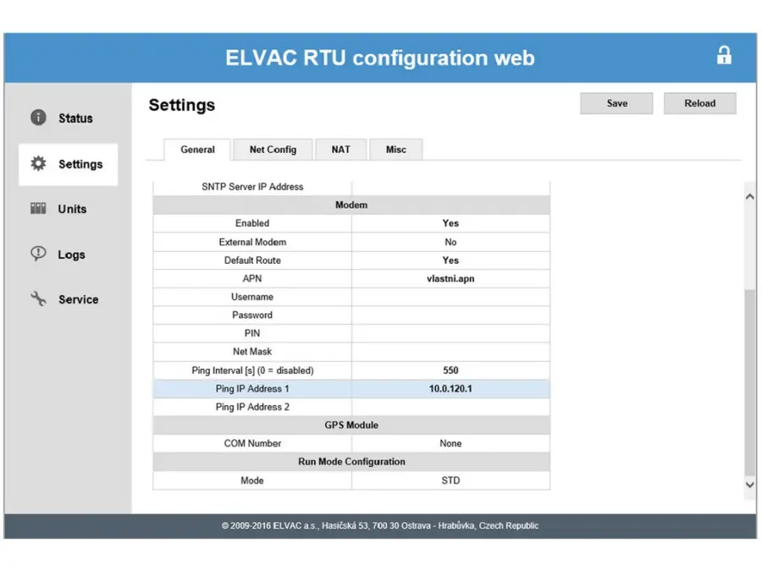
Task: Click the Ping IP Address 1 field
Action: click(x=450, y=389)
